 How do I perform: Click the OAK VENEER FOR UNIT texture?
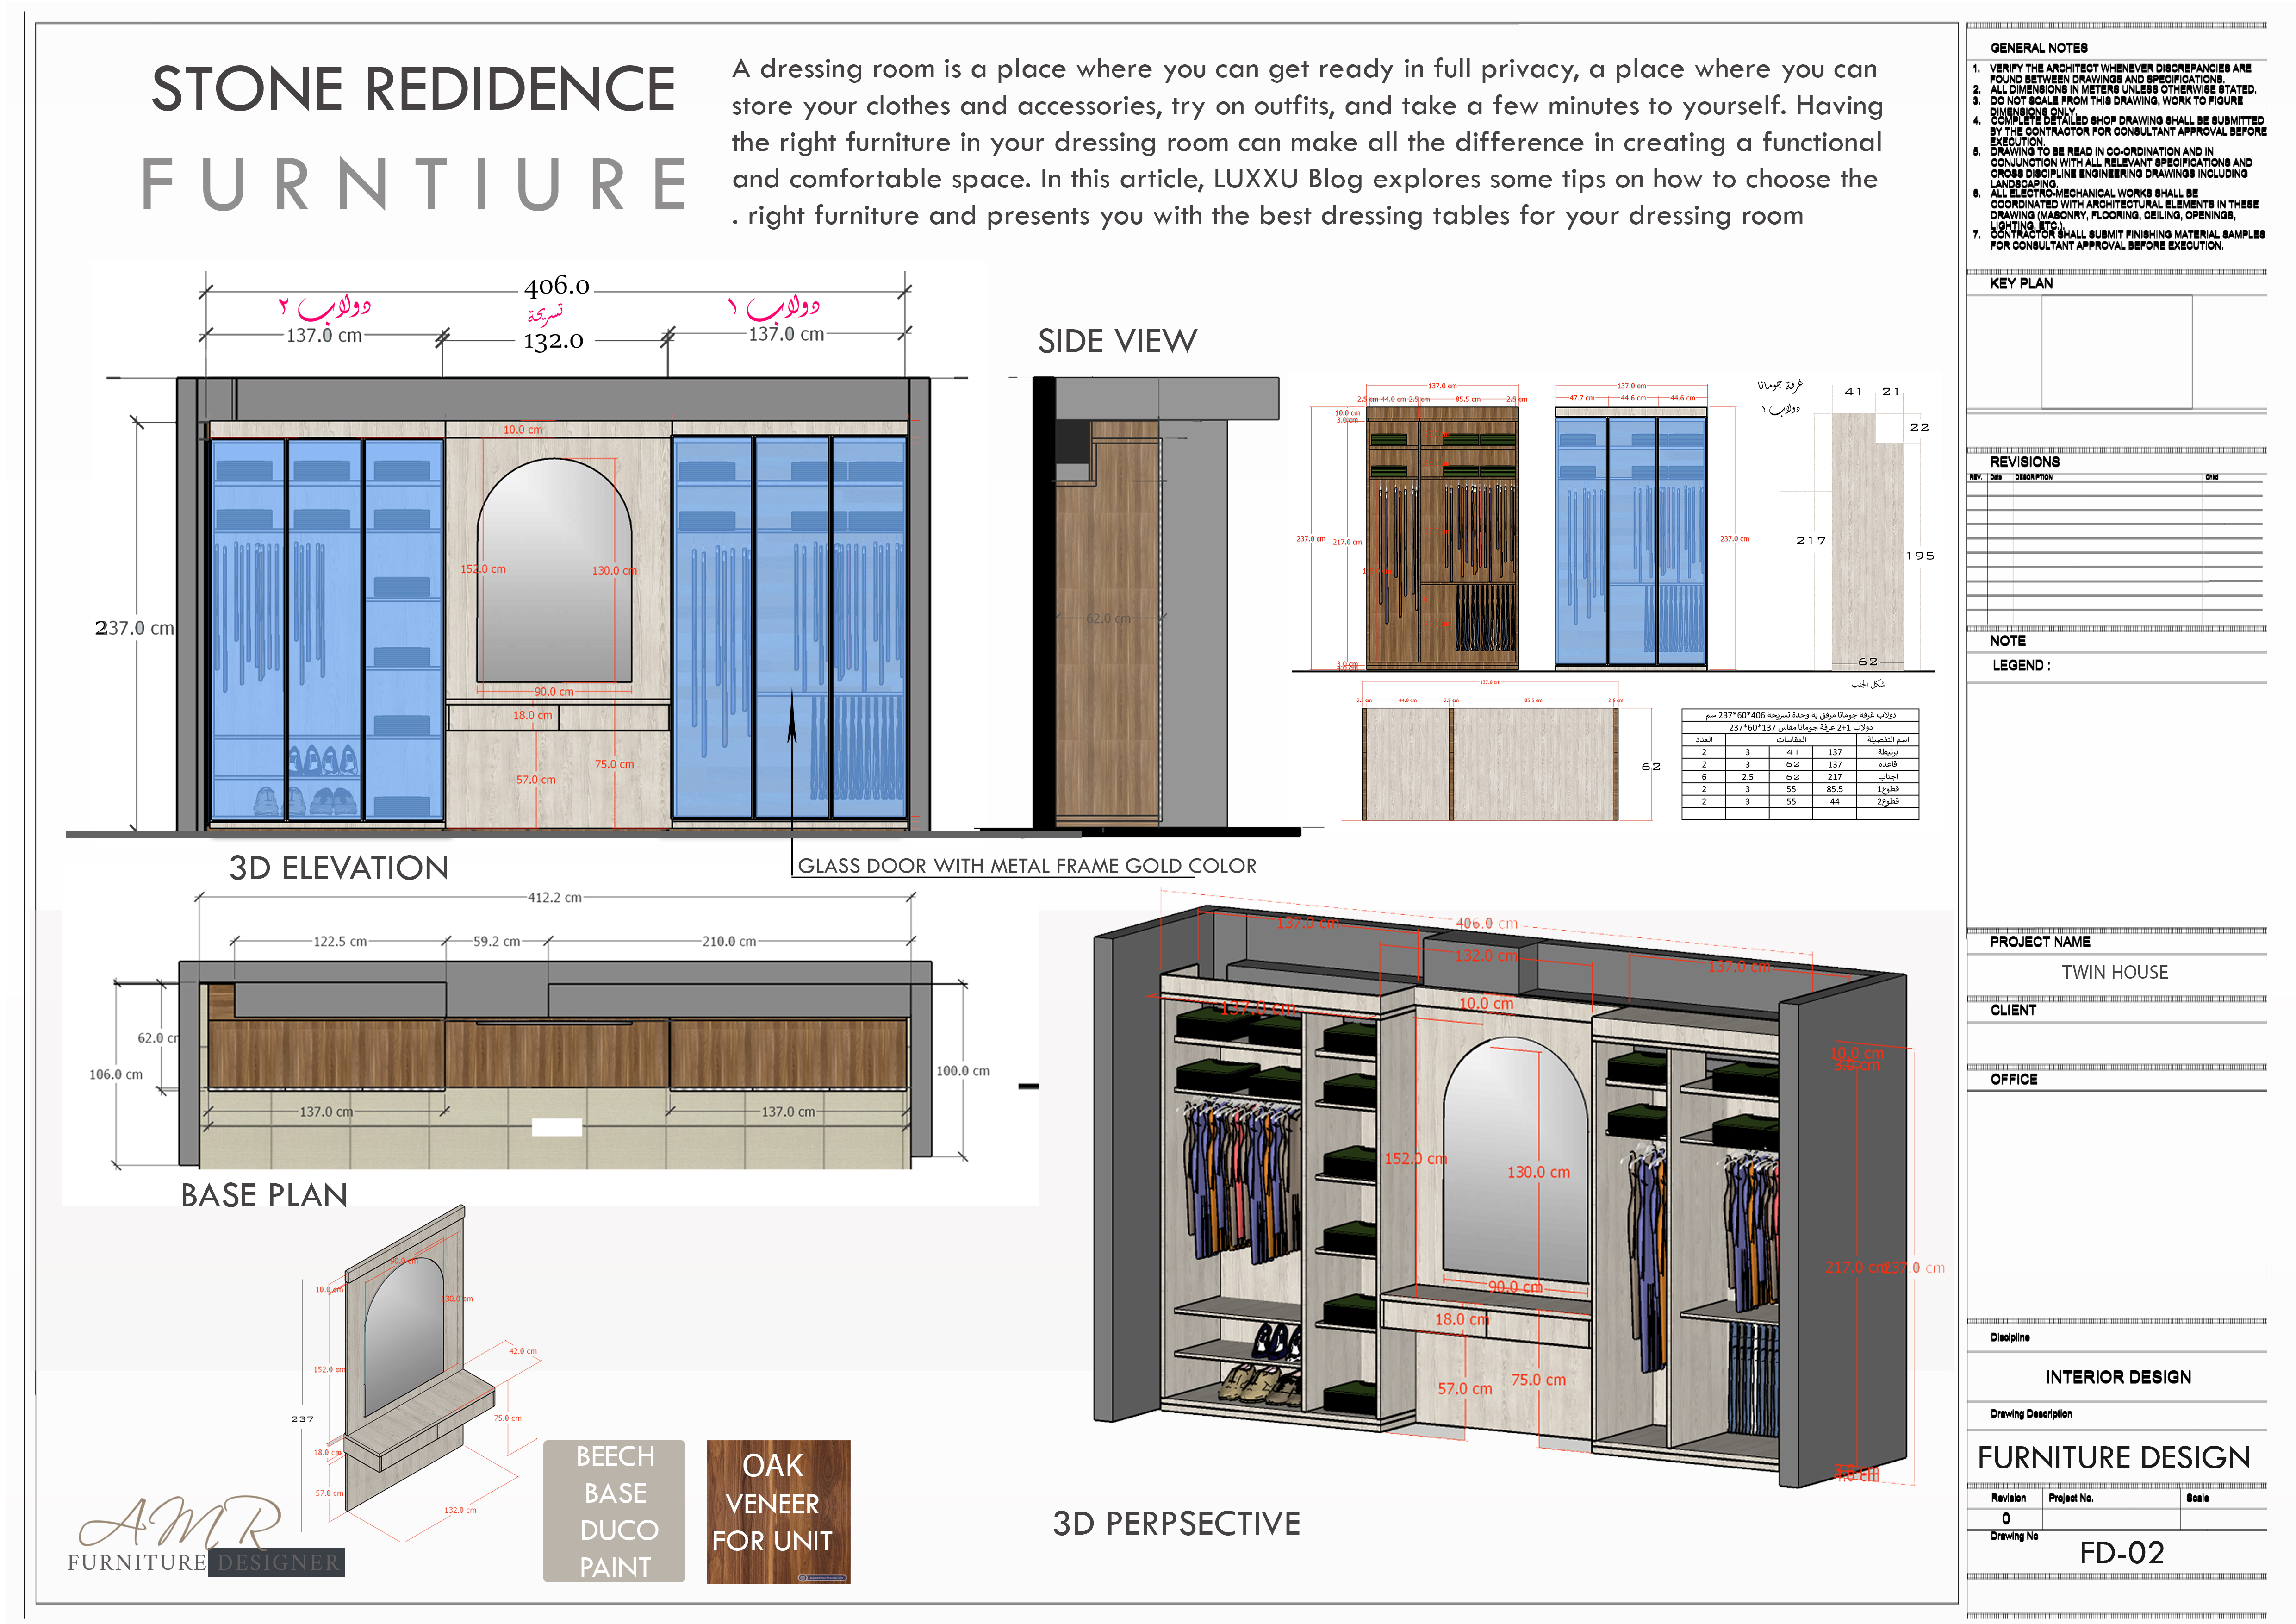click(x=780, y=1510)
